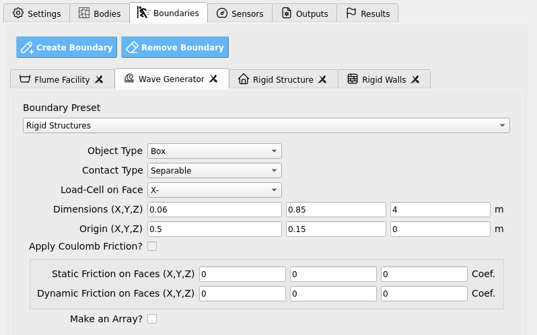This screenshot has height=335, width=537.
Task: Click the Origin Z field showing 0
Action: pyautogui.click(x=440, y=229)
